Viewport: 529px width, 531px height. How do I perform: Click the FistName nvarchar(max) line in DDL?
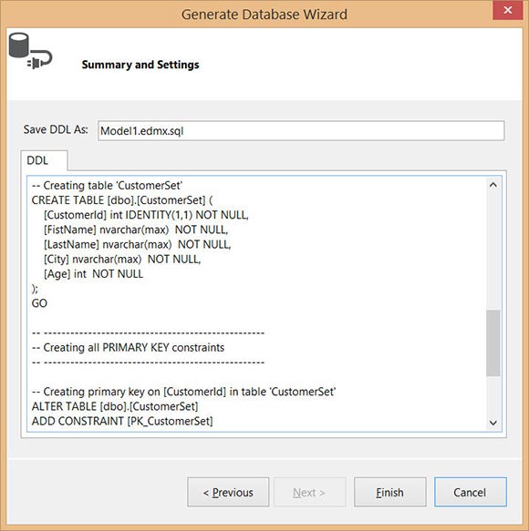coord(136,230)
